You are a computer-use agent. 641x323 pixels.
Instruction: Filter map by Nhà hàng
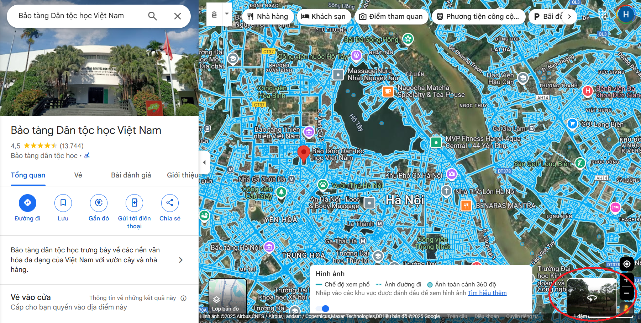[x=268, y=17]
